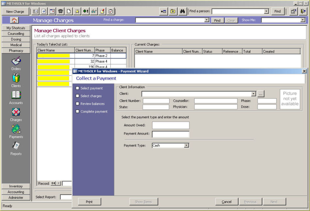Image resolution: width=310 pixels, height=211 pixels.
Task: Click the eyeglasses toolbar icon
Action: point(94,12)
